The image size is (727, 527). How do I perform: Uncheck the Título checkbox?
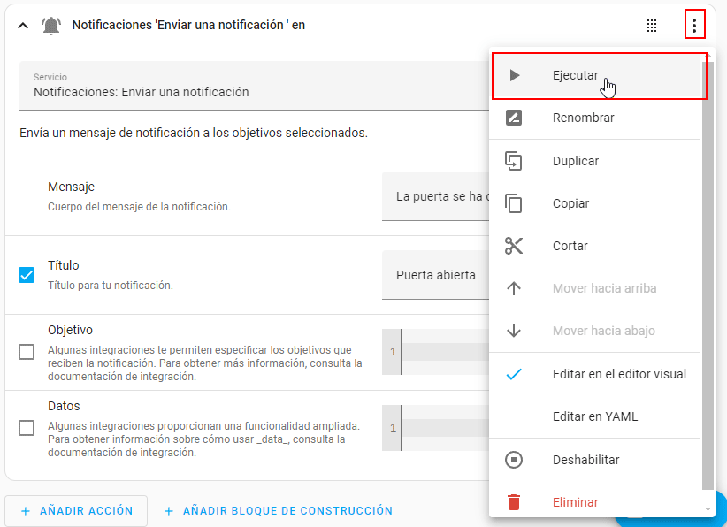[27, 275]
